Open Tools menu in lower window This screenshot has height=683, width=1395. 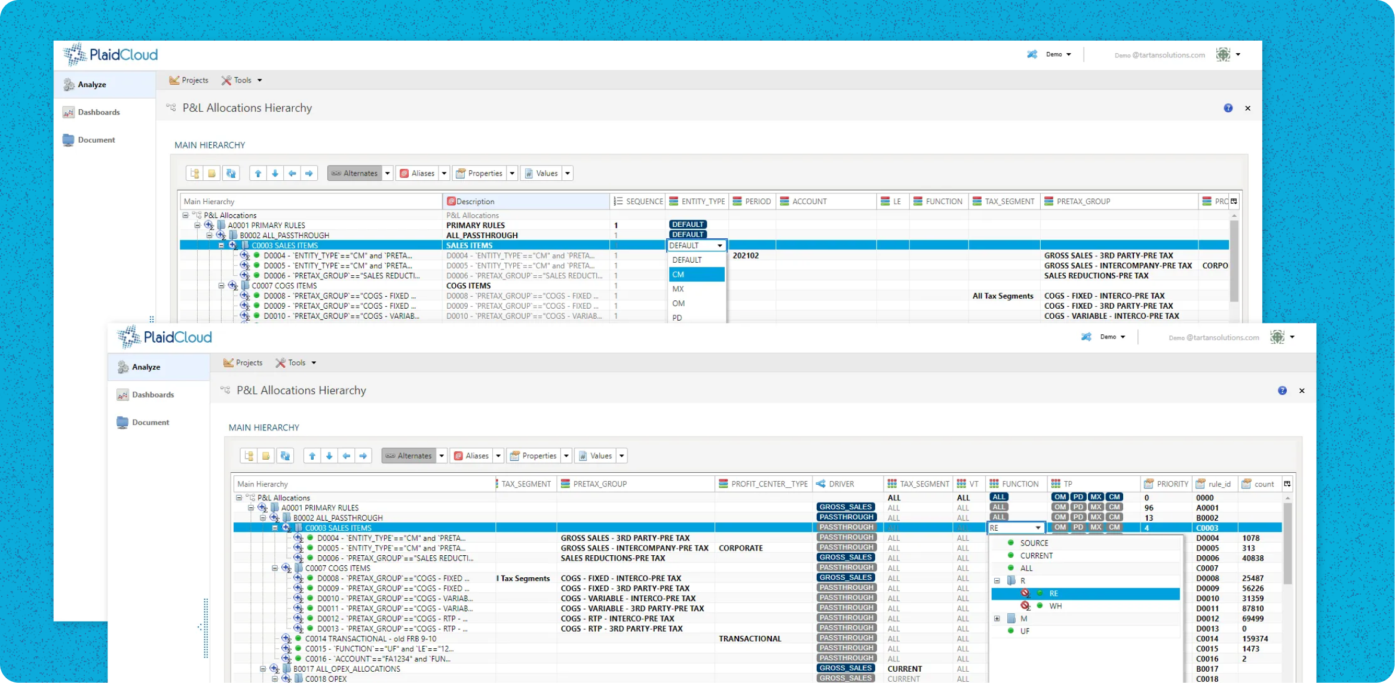coord(296,362)
